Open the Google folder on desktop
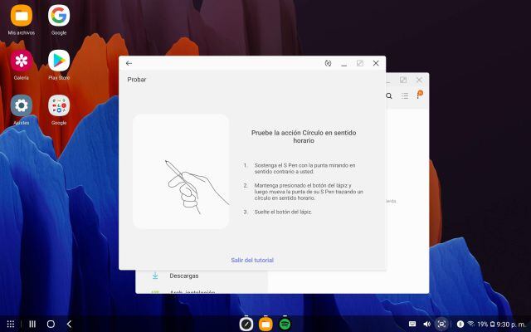The height and width of the screenshot is (332, 531). tap(59, 105)
